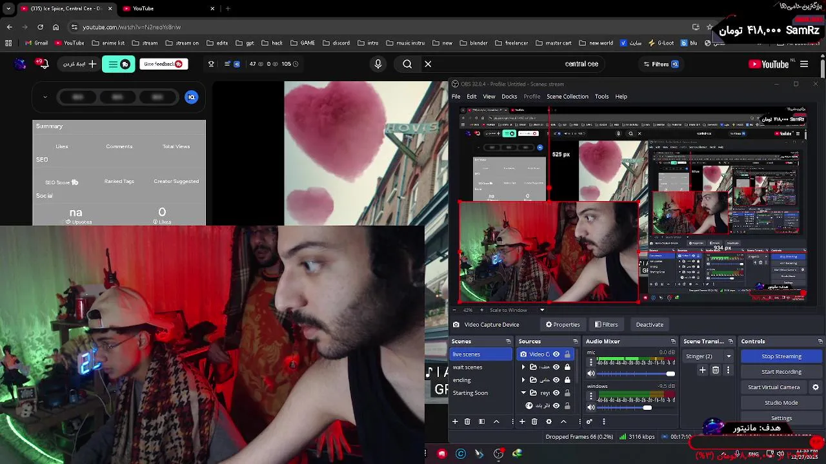Open the File menu in OBS
This screenshot has width=826, height=464.
click(x=456, y=97)
